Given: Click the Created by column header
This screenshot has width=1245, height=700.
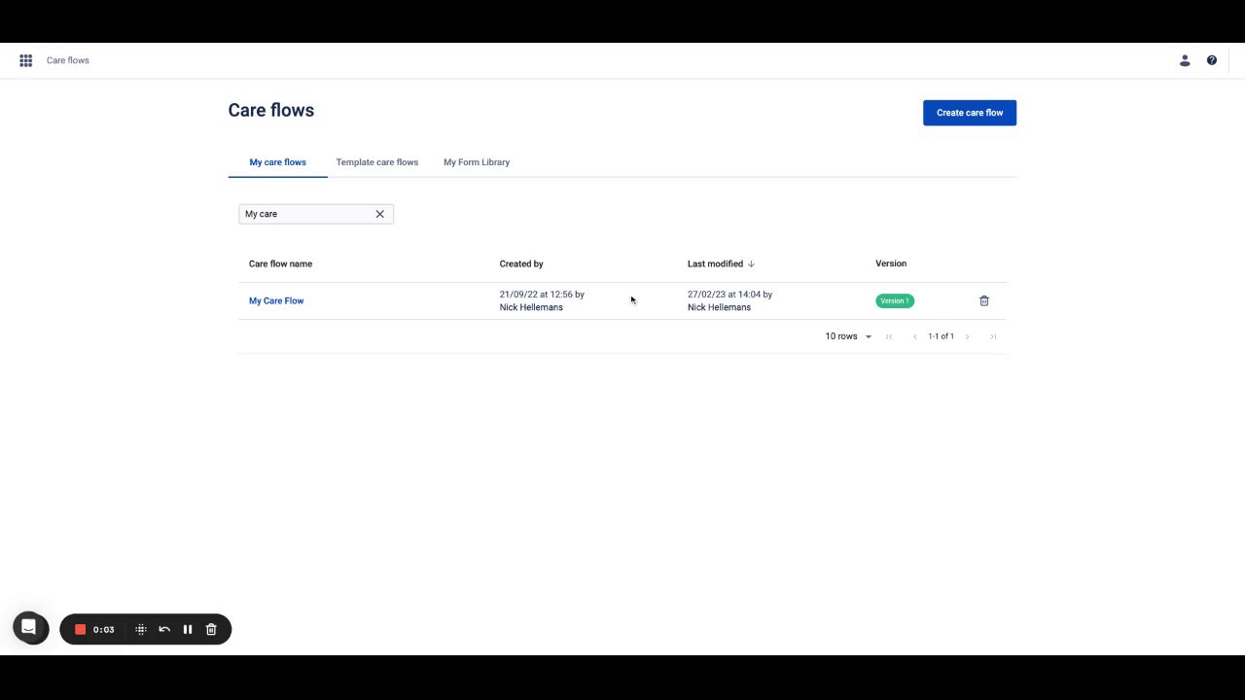Looking at the screenshot, I should point(521,264).
